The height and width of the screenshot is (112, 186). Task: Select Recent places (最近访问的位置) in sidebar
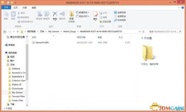pyautogui.click(x=16, y=37)
